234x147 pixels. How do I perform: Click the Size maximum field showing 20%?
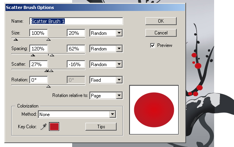coord(76,33)
